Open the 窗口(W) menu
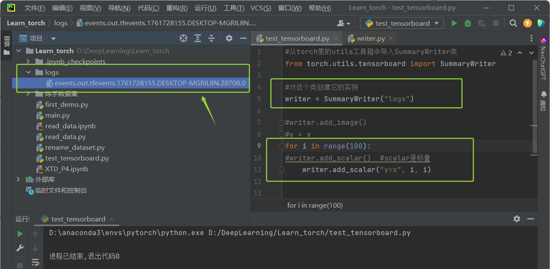This screenshot has height=269, width=550. (290, 8)
